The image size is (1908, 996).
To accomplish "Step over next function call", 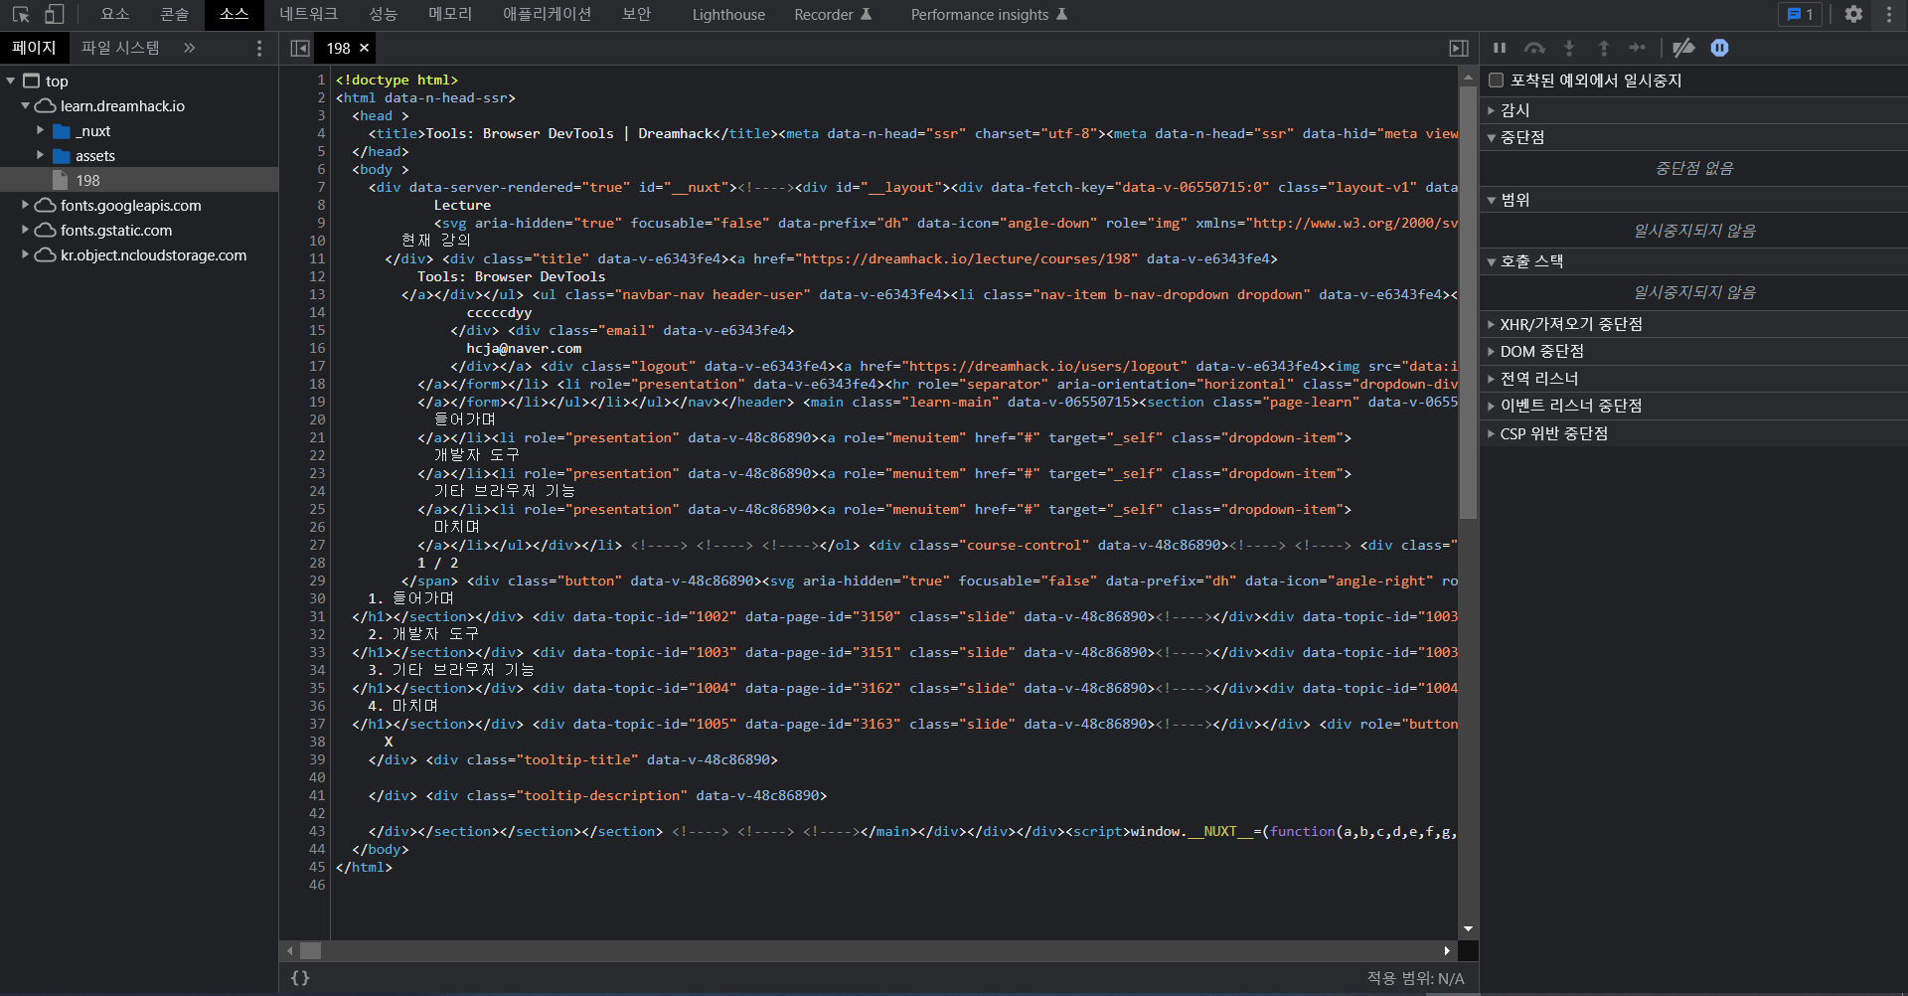I will (1535, 48).
